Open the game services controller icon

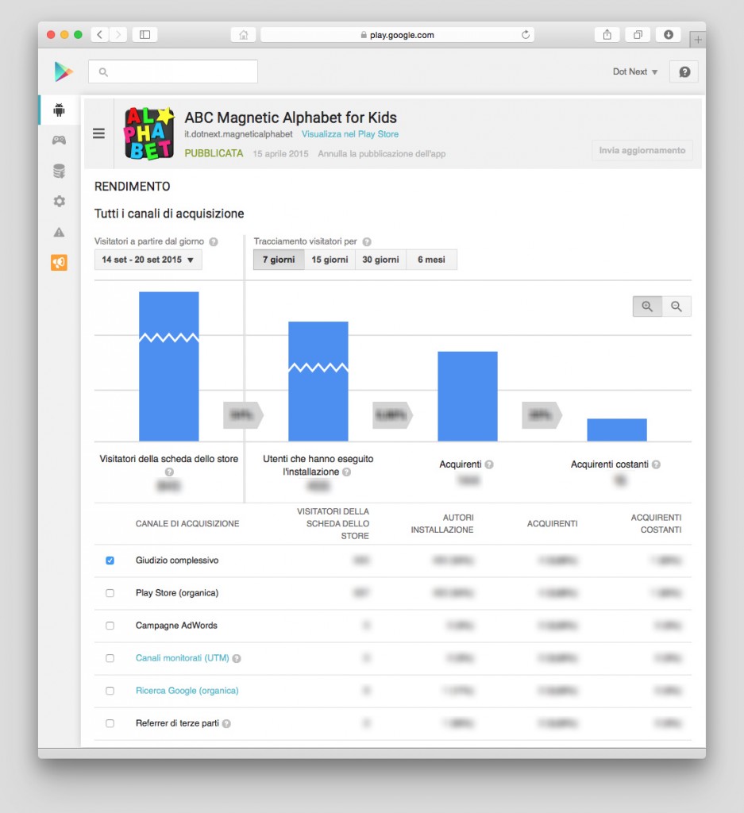[59, 140]
